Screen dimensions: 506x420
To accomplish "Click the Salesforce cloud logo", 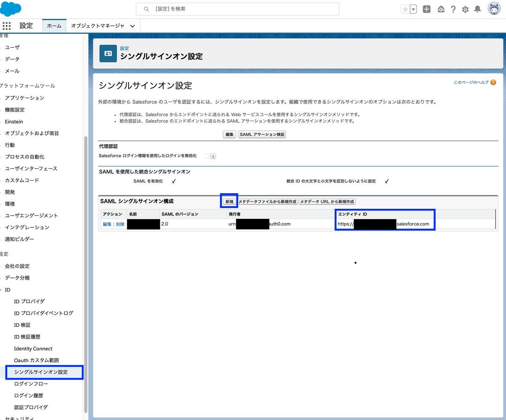I will click(x=11, y=8).
